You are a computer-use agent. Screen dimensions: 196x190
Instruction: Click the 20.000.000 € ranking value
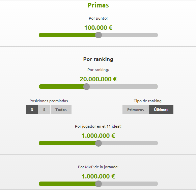pos(98,79)
